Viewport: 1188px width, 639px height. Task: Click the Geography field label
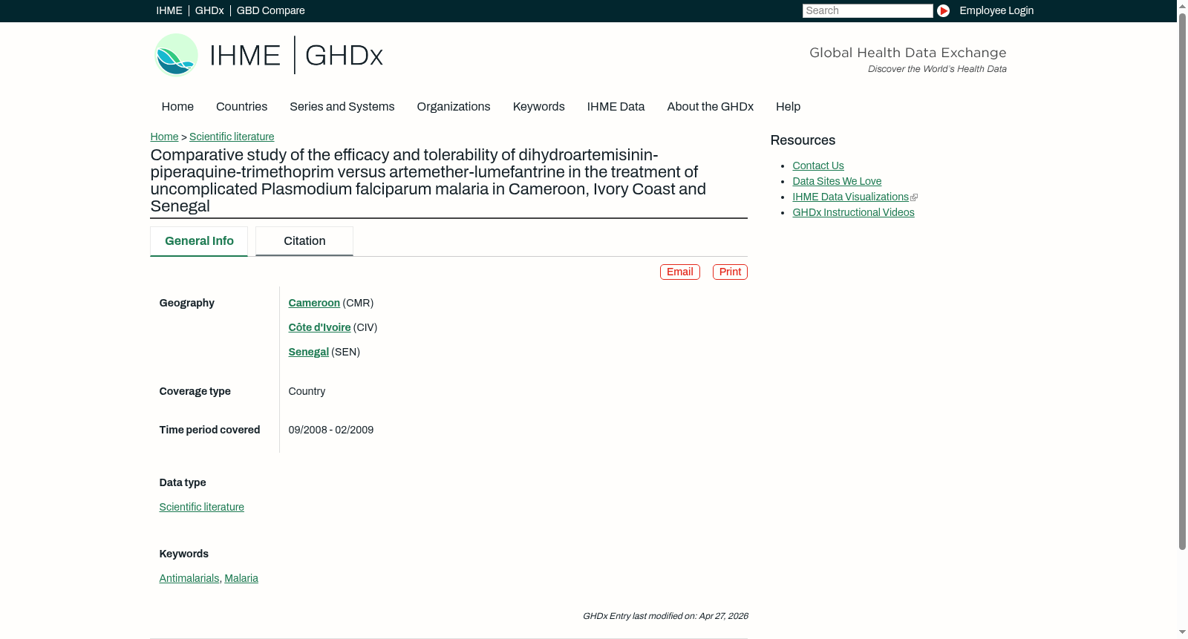click(x=187, y=303)
